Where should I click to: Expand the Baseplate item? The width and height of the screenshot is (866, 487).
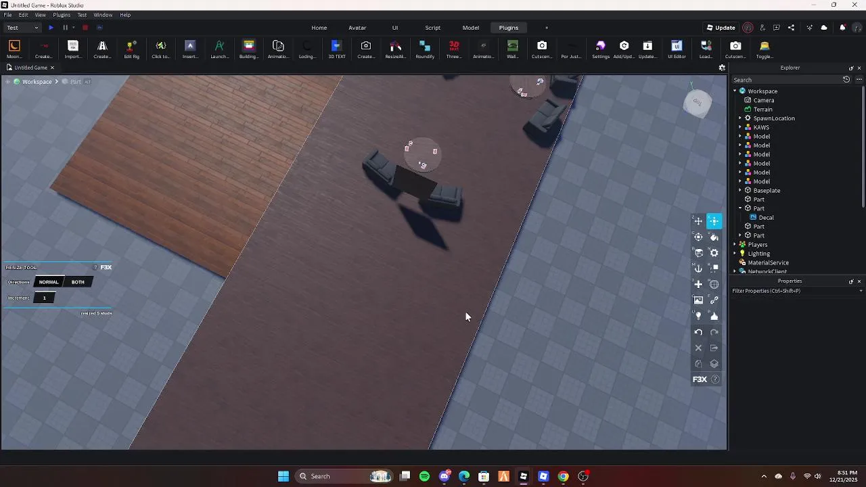740,191
